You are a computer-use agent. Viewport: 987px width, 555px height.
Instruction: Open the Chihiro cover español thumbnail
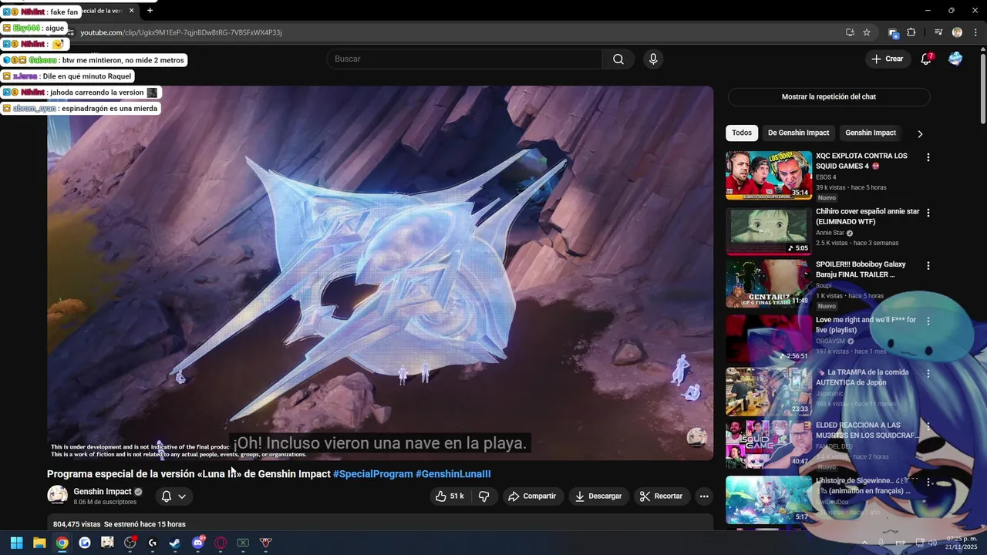pos(769,230)
